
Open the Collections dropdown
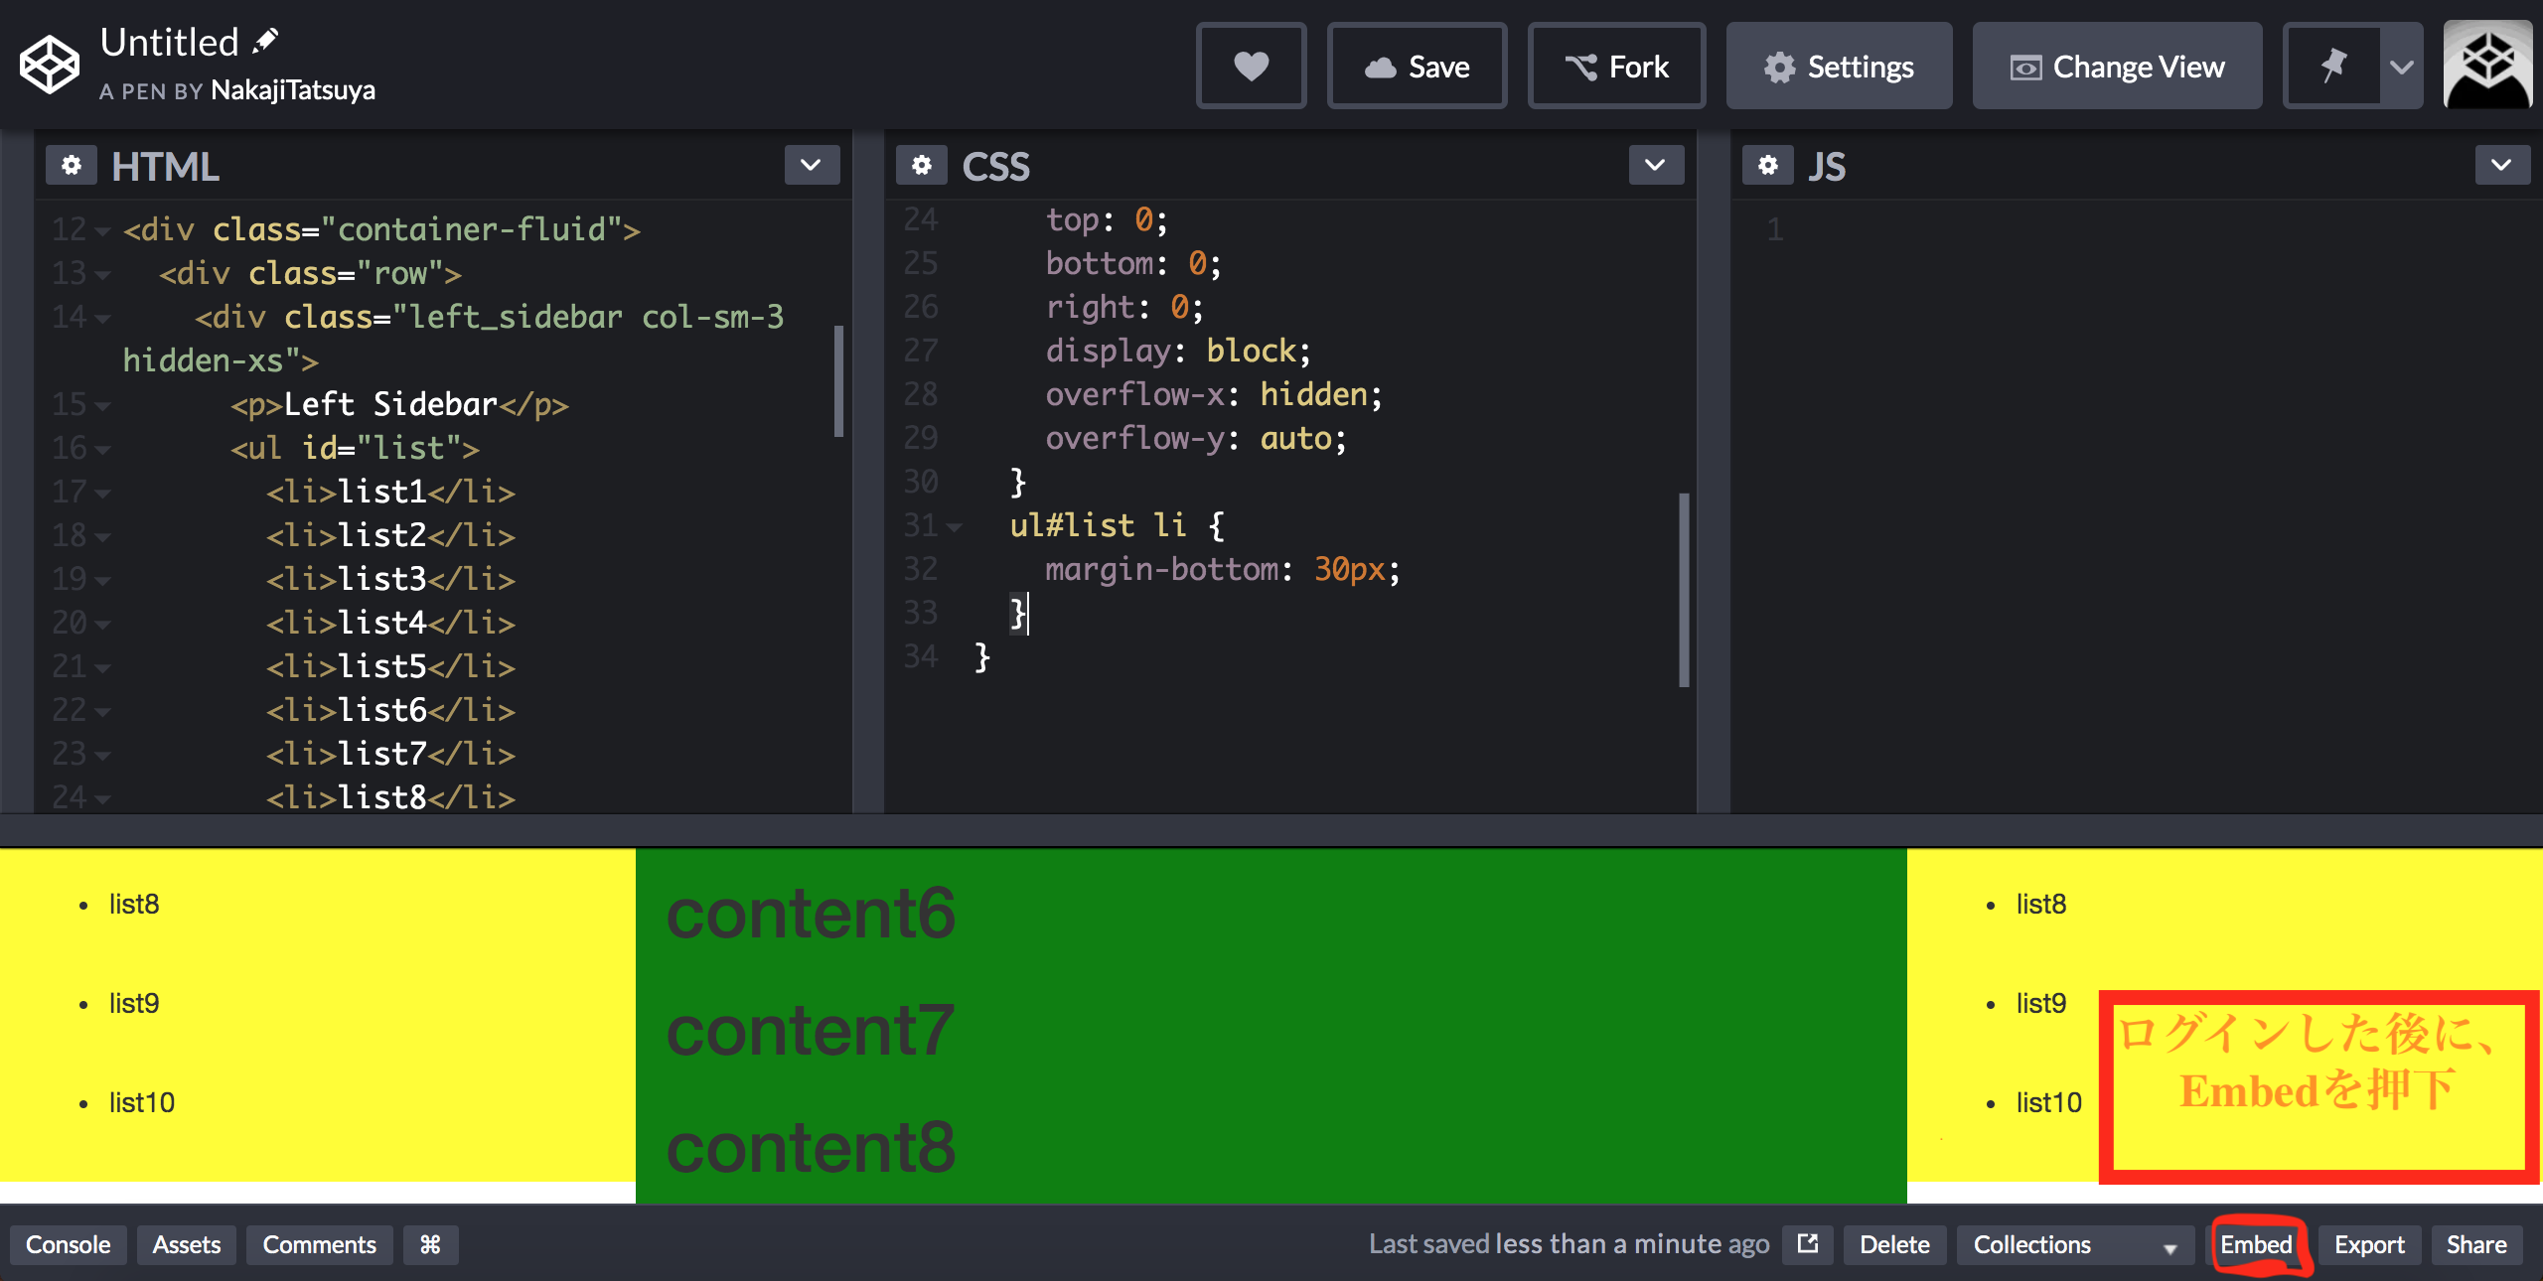2074,1244
